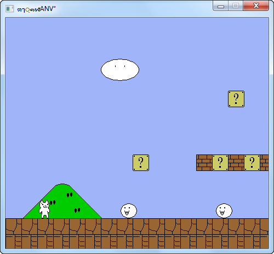
Task: Click the partial brick block at right edge
Action: pos(264,163)
